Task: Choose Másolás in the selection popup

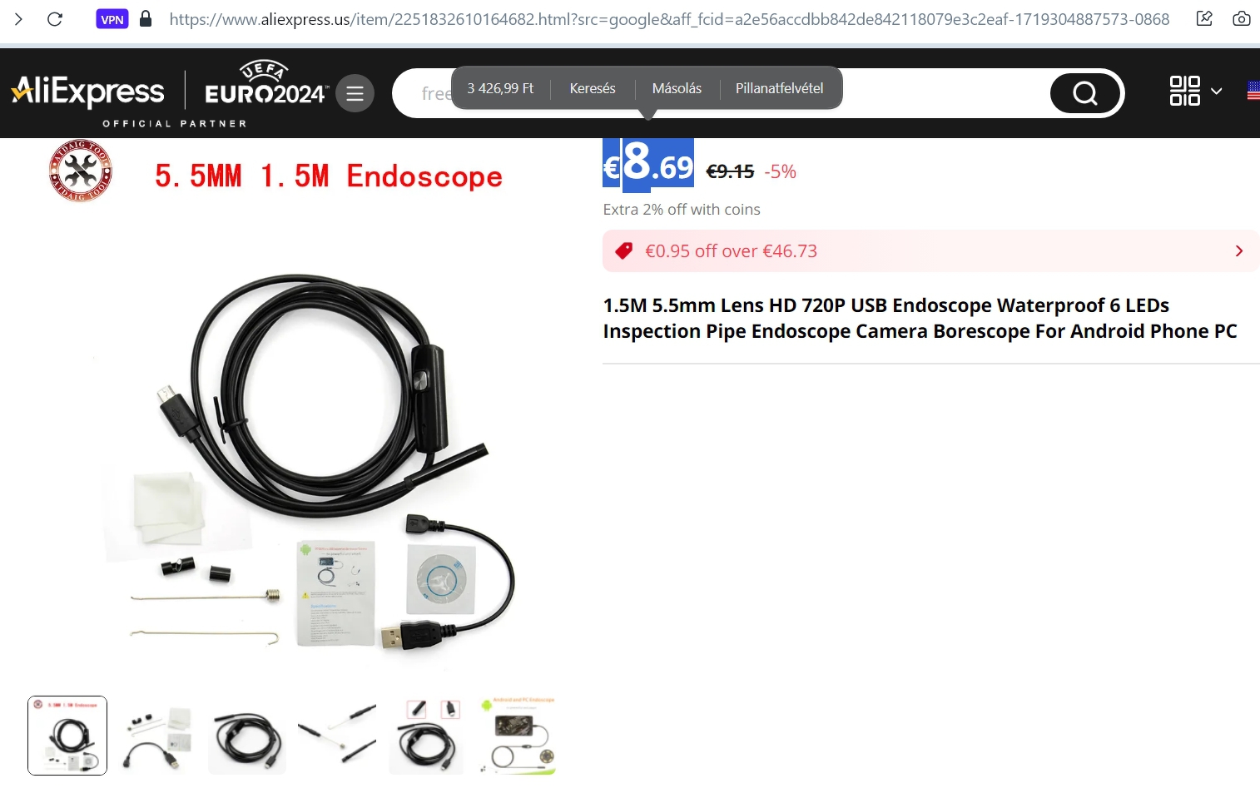Action: tap(677, 88)
